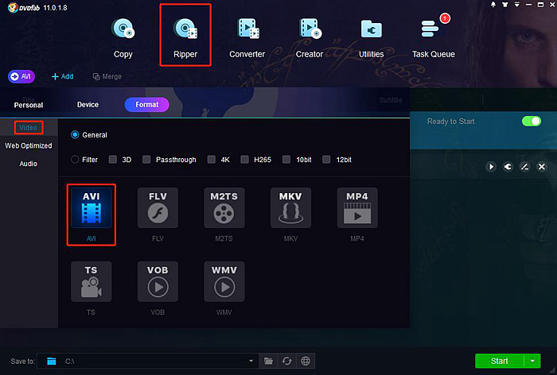Browse output folder icon

click(x=269, y=361)
